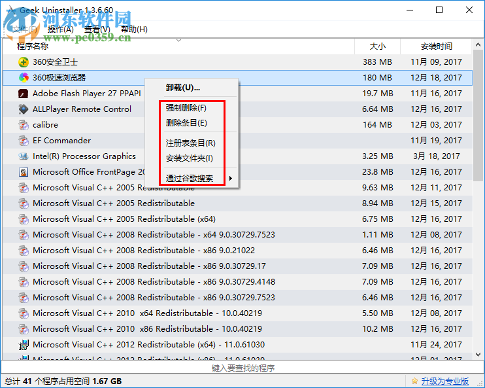
Task: Select Visual C++ 2010 x64 Redistributable 10.0.40219
Action: (x=147, y=313)
